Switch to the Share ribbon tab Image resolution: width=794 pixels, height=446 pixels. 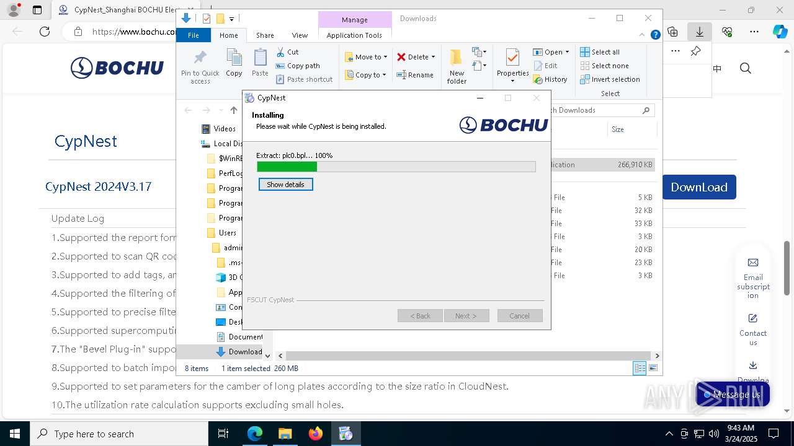(x=265, y=35)
